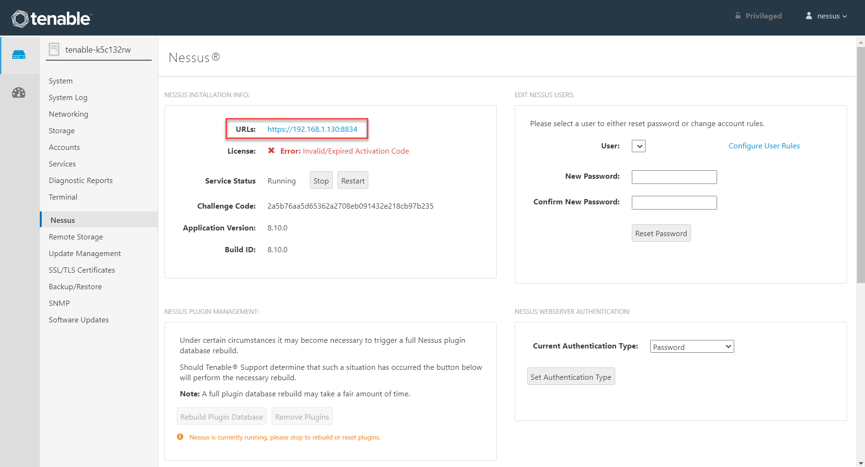Expand the User selection dropdown
Screen dimensions: 865x467
point(638,146)
